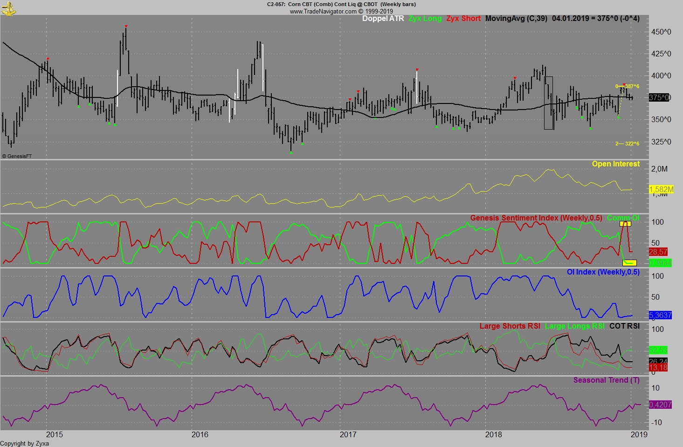Select the Large Shorts RSI label
The height and width of the screenshot is (447, 683).
click(x=510, y=326)
